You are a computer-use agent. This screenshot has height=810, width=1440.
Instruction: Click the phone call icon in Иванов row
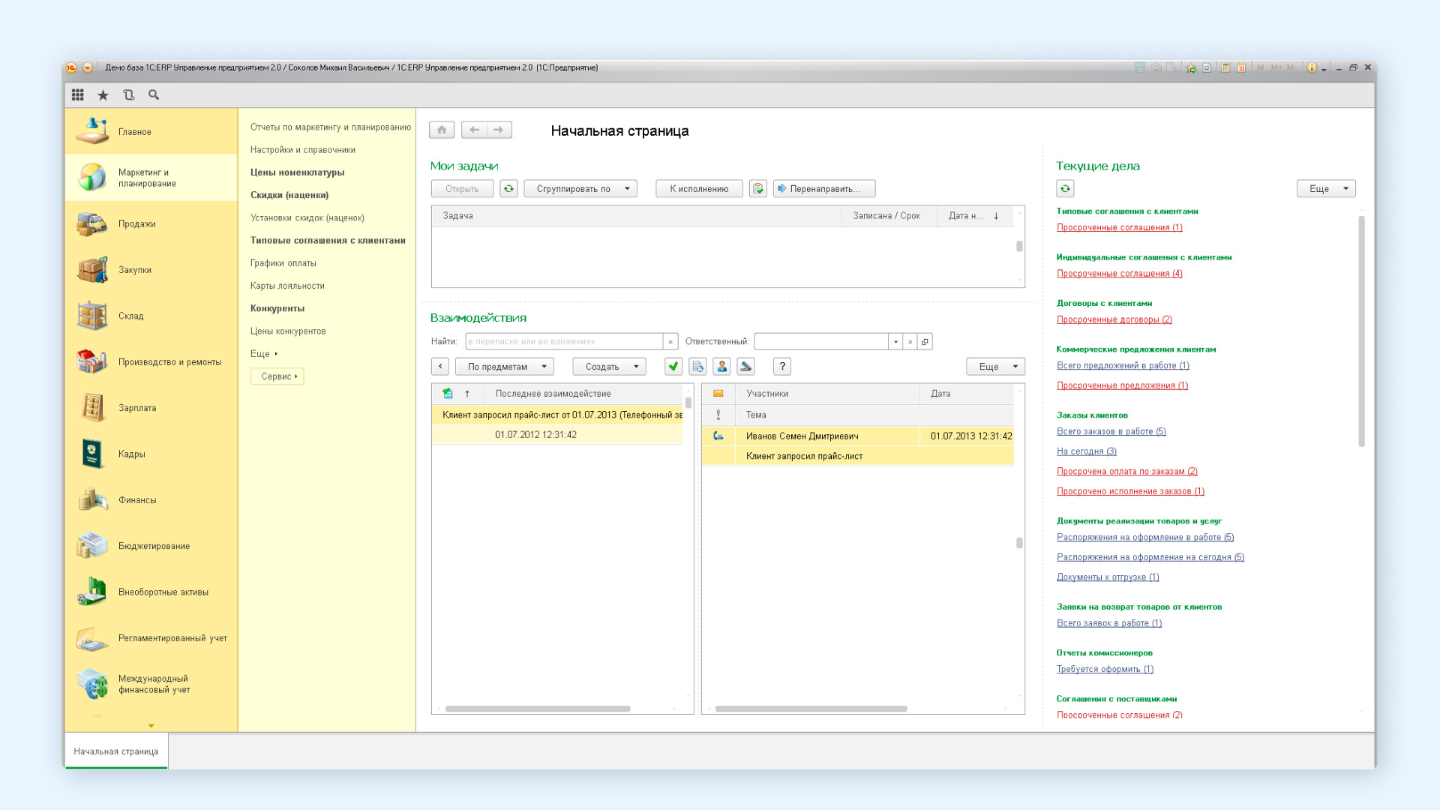pos(718,436)
